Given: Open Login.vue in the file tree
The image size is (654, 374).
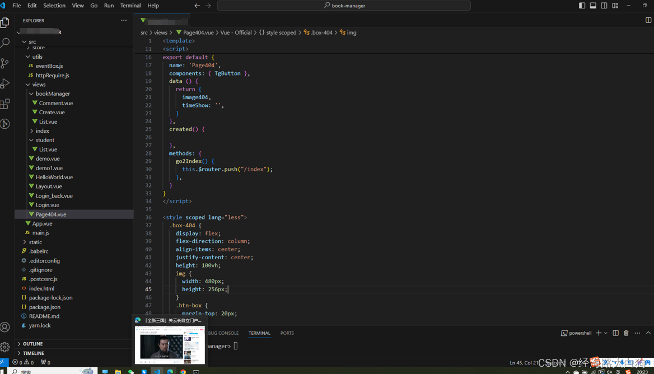Looking at the screenshot, I should [47, 205].
